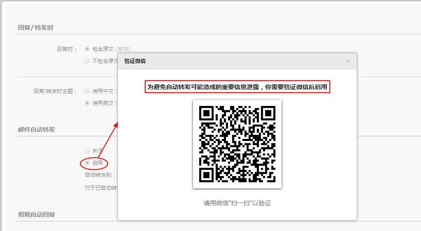Click the QR code's bottom-left finder square
This screenshot has height=231, width=421.
point(206,175)
